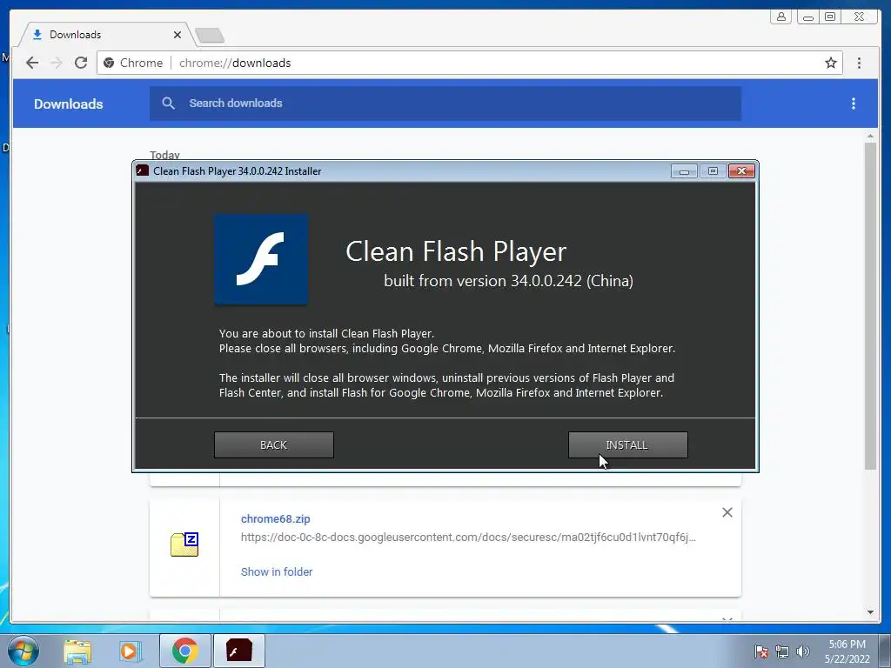Image resolution: width=891 pixels, height=668 pixels.
Task: Open the Chrome three-dot main menu
Action: [859, 63]
